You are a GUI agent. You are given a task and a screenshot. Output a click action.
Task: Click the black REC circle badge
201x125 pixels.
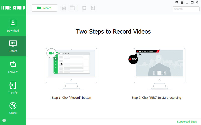click(x=133, y=59)
